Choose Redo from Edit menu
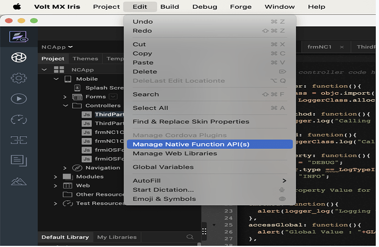Image resolution: width=379 pixels, height=247 pixels. tap(210, 31)
